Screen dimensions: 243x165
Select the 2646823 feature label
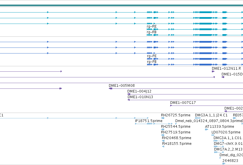coord(230,161)
